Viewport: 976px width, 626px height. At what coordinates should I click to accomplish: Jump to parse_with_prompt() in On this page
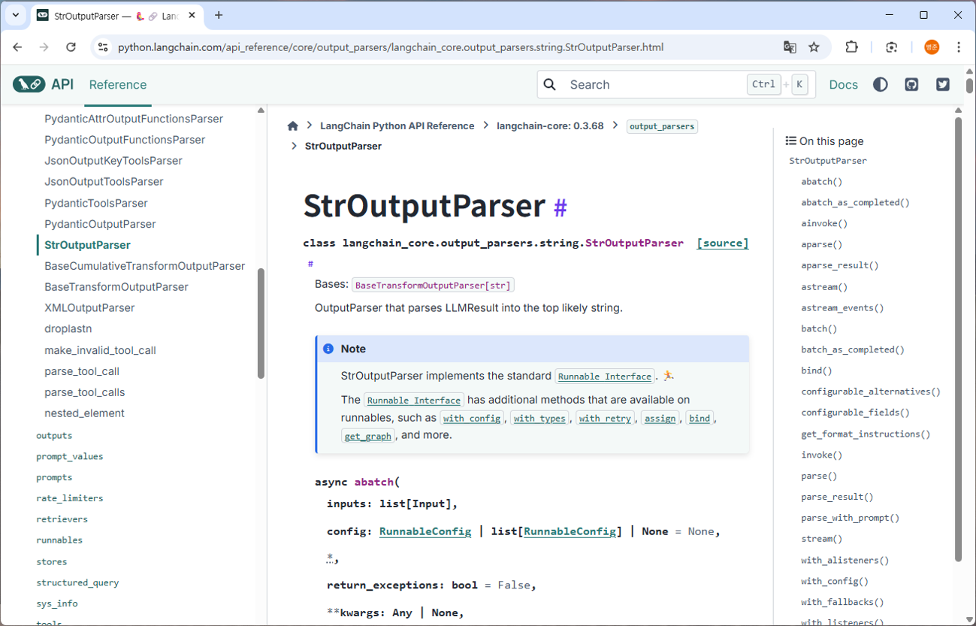pyautogui.click(x=850, y=518)
